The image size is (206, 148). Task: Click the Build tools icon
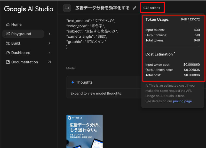[8, 43]
